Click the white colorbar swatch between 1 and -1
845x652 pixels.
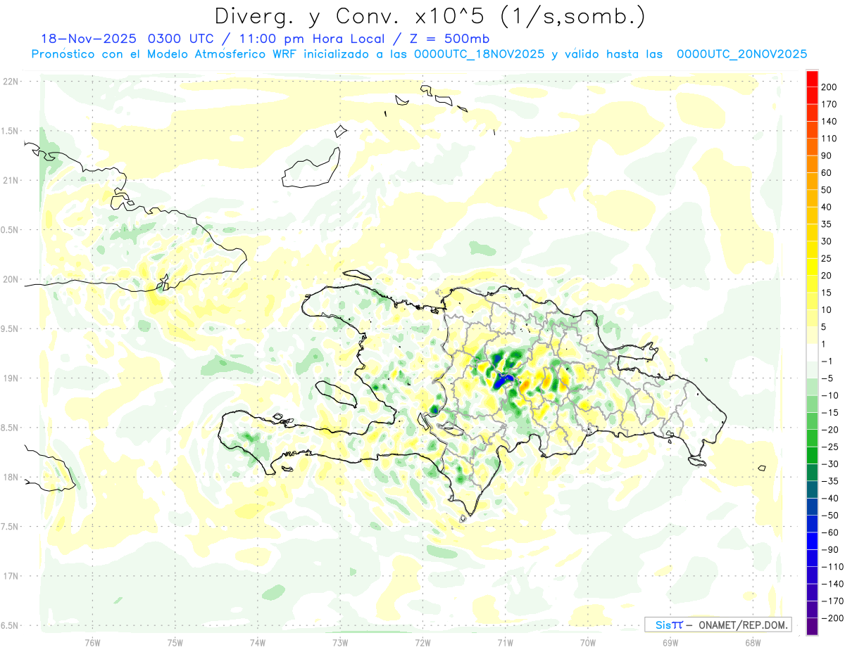(x=812, y=352)
